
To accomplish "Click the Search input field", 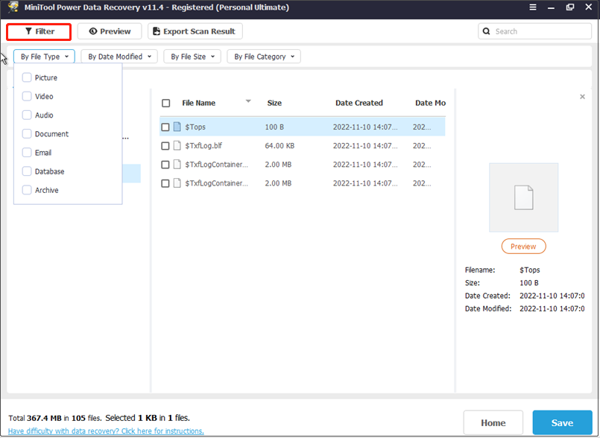I will (534, 31).
